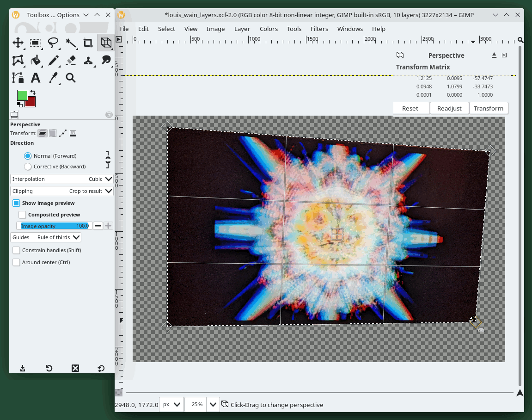Select Corrective (Backward) direction
This screenshot has width=532, height=420.
click(x=28, y=167)
